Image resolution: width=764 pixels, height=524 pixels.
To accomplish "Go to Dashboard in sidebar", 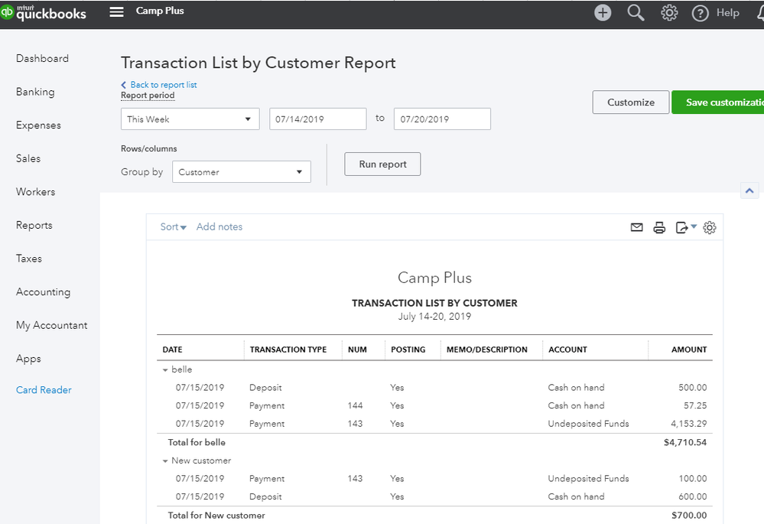I will [x=42, y=58].
